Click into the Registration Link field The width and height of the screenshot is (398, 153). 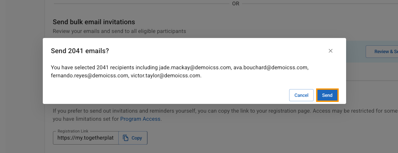point(86,138)
